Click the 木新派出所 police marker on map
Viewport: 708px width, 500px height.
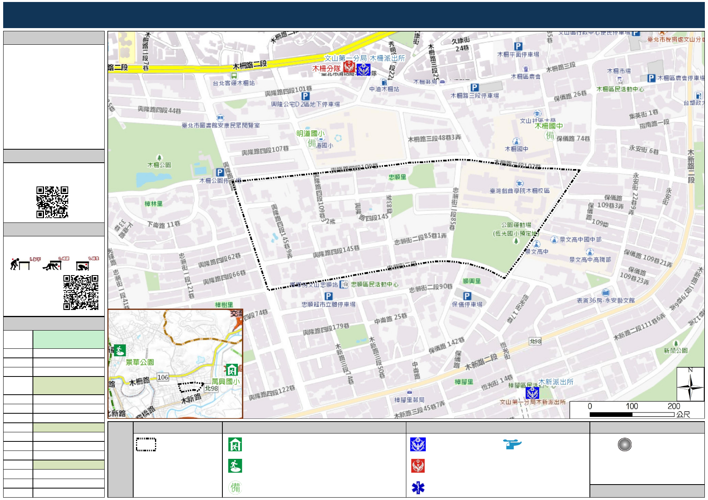(532, 393)
